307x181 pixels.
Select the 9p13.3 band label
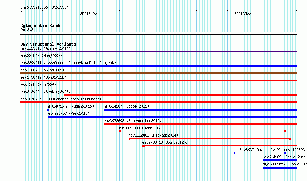27,30
